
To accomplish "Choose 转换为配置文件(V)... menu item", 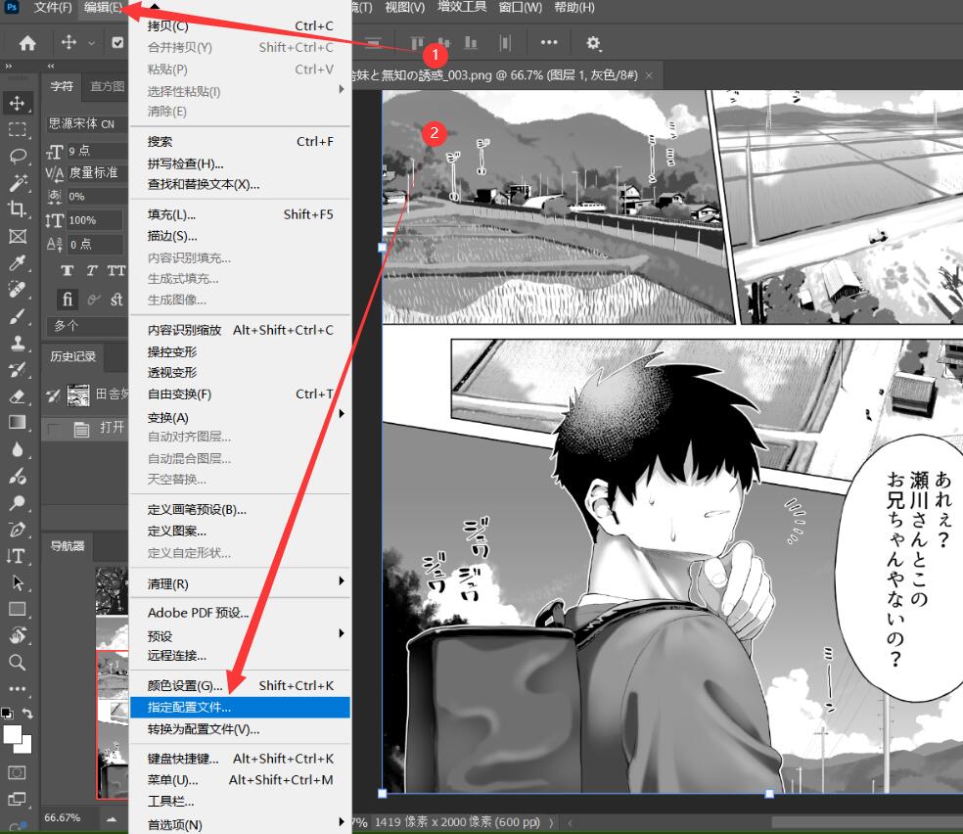I will [240, 729].
